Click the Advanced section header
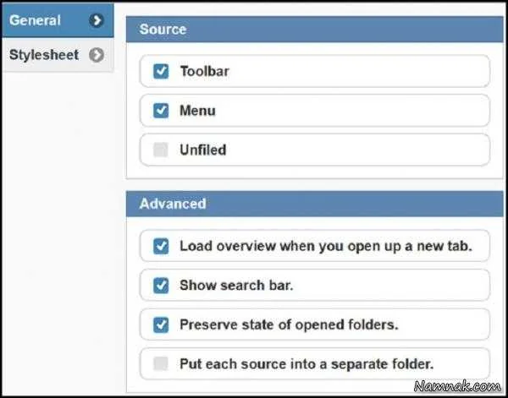Screen dimensions: 508x398 315,204
